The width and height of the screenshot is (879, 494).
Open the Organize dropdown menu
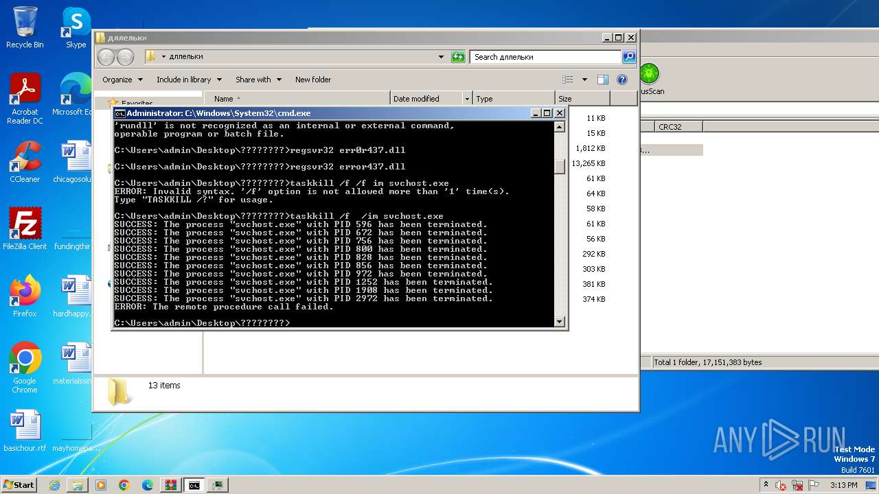(123, 80)
